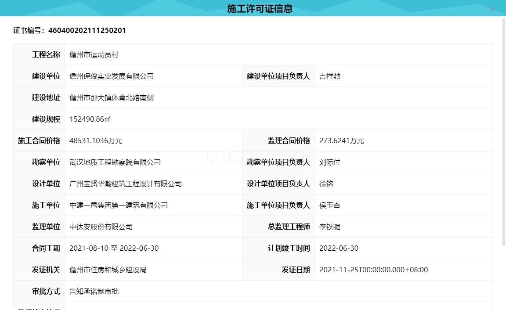
Task: Click the survey leader name 刘际付
Action: pos(330,162)
